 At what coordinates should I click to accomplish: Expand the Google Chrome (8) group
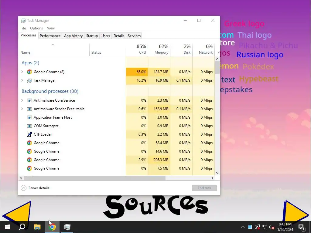tap(22, 72)
